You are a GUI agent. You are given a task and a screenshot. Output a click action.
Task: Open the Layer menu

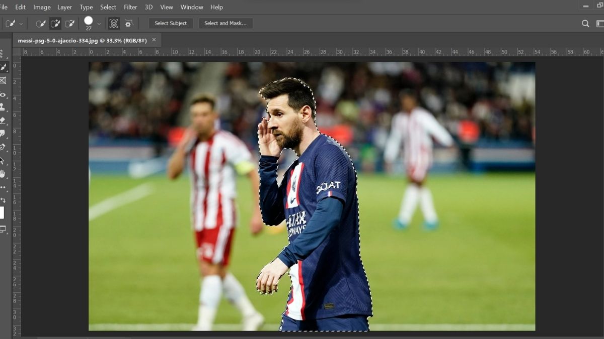click(x=64, y=7)
